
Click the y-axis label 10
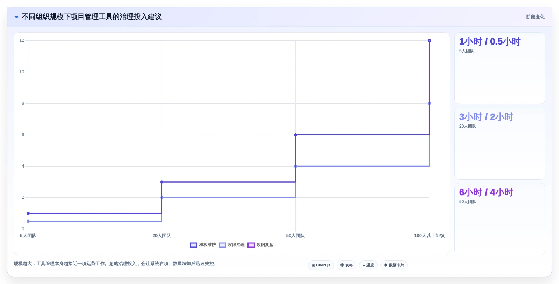tap(22, 72)
